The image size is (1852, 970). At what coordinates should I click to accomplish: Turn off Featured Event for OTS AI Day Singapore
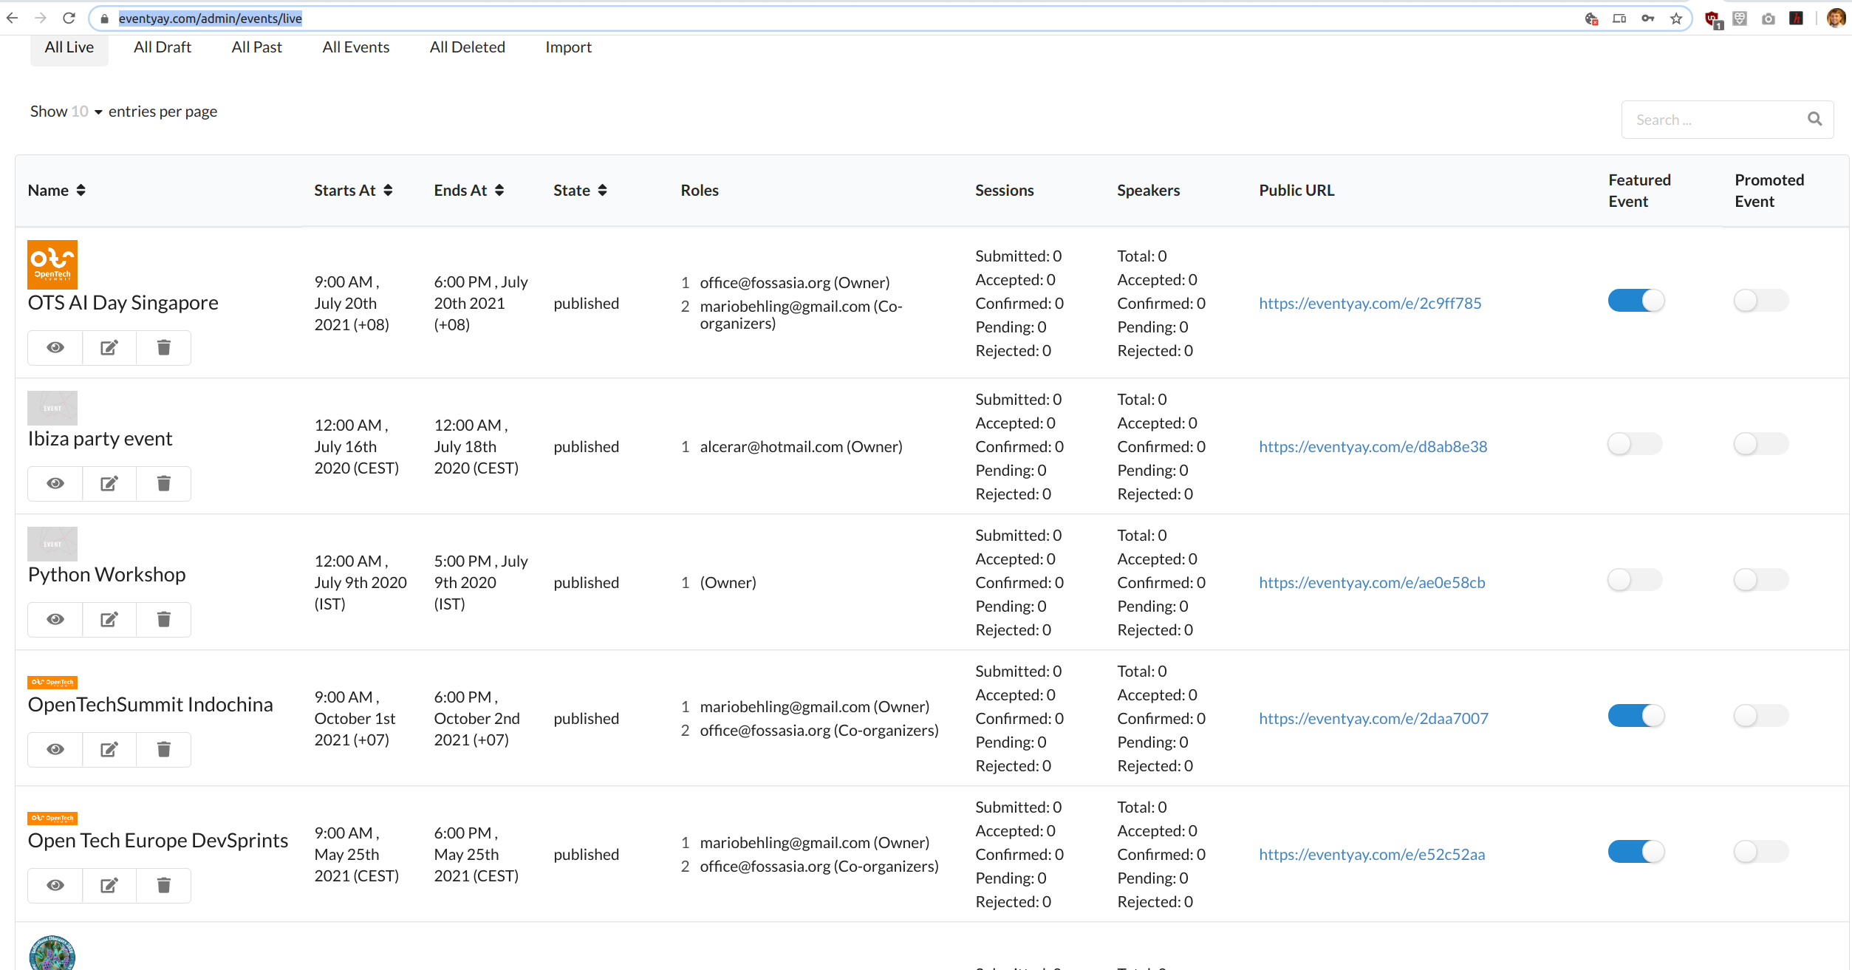point(1636,301)
